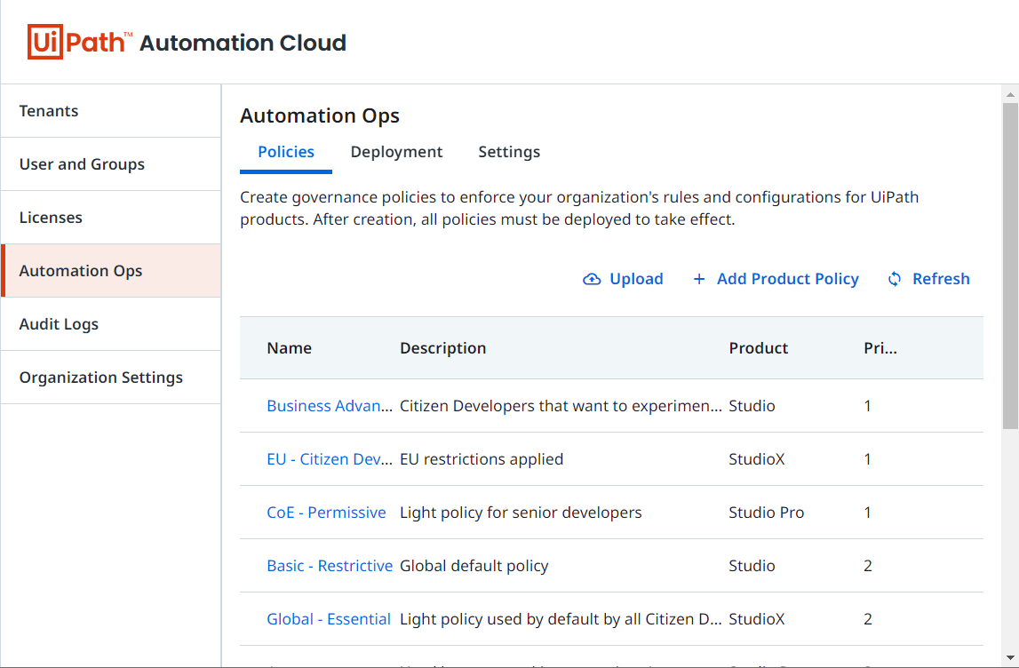This screenshot has height=668, width=1019.
Task: Open User and Groups section
Action: 111,163
